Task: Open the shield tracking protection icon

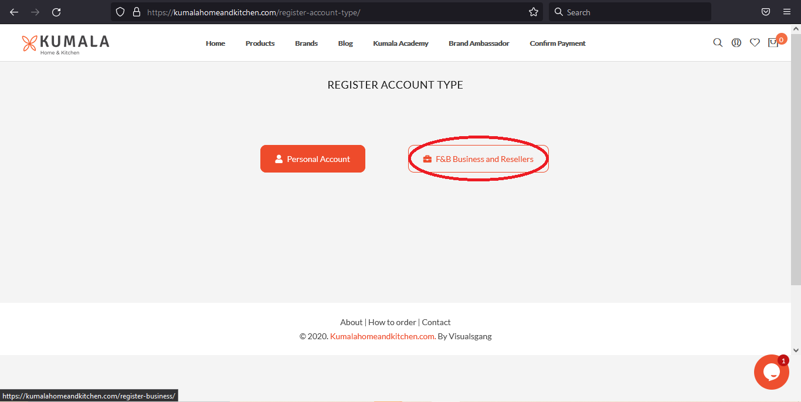Action: coord(120,12)
